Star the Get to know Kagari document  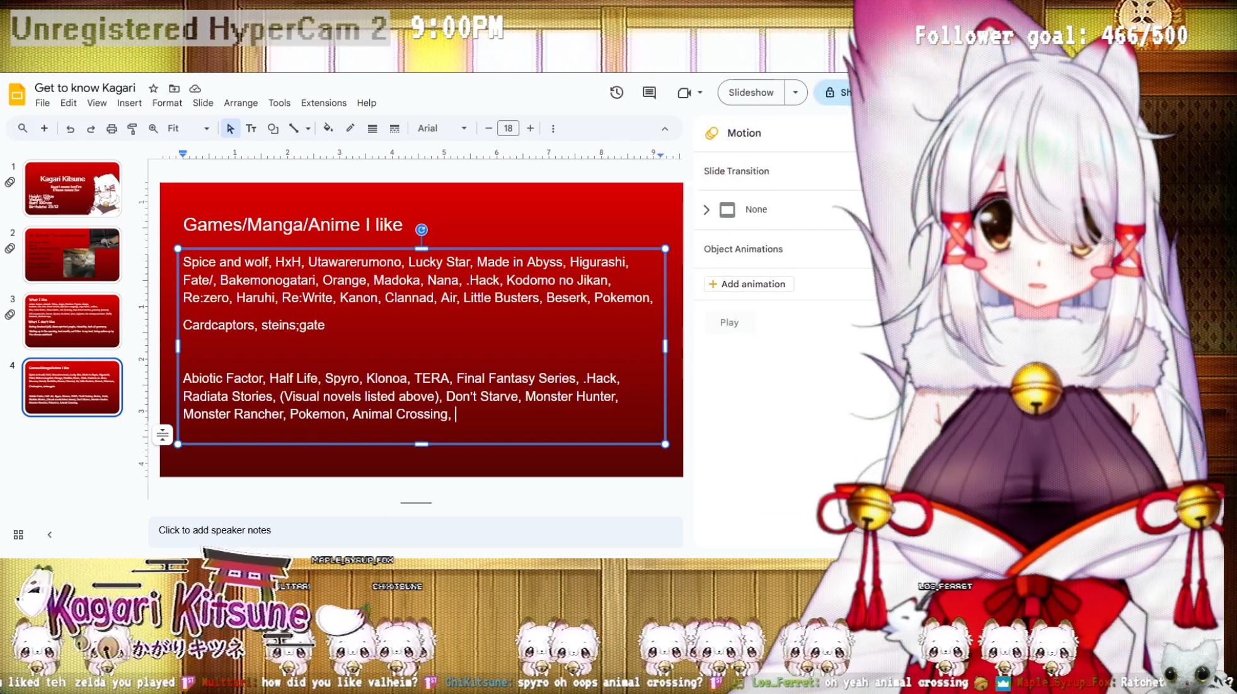[x=153, y=88]
